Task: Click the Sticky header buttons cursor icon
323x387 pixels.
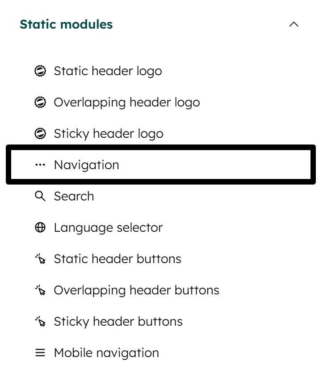Action: [41, 321]
